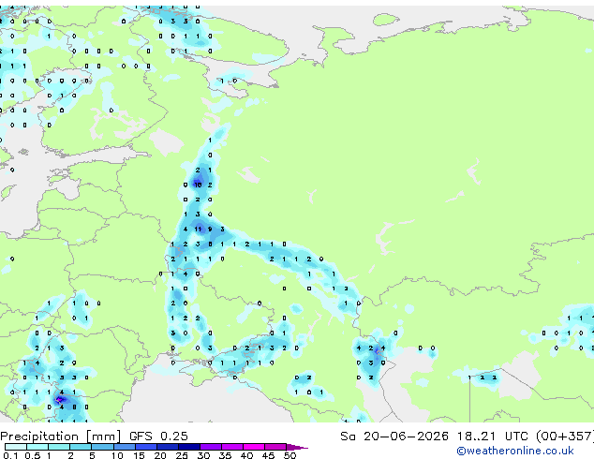Image resolution: width=594 pixels, height=459 pixels.
Task: Click the 1–2 mm legend color box
Action: pos(59,447)
